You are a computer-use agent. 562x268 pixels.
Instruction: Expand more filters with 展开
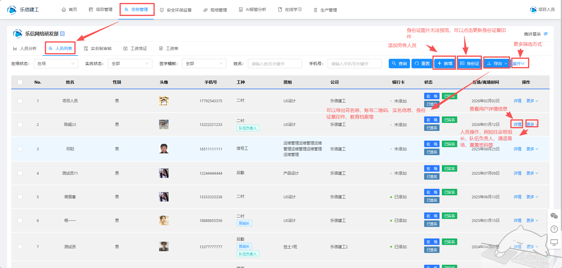pos(518,64)
